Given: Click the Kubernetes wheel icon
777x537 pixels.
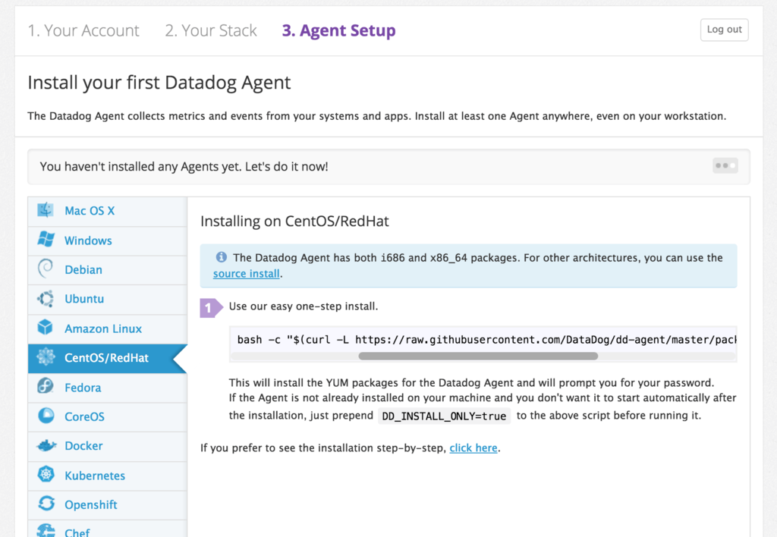Looking at the screenshot, I should pos(46,476).
